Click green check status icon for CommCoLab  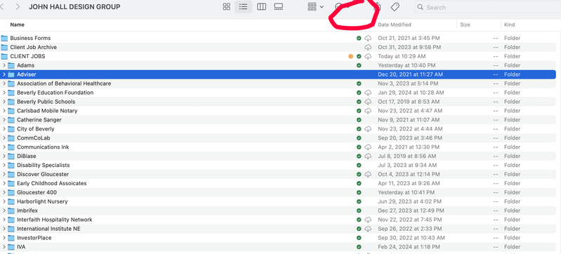(359, 138)
